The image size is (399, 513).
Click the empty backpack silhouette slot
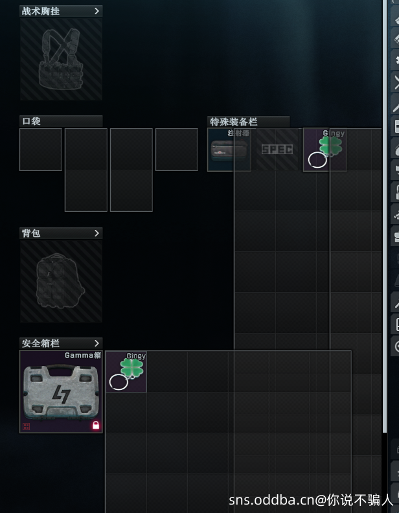[61, 281]
